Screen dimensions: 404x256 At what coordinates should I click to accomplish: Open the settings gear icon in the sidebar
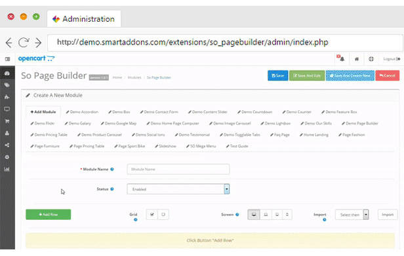coord(7,157)
